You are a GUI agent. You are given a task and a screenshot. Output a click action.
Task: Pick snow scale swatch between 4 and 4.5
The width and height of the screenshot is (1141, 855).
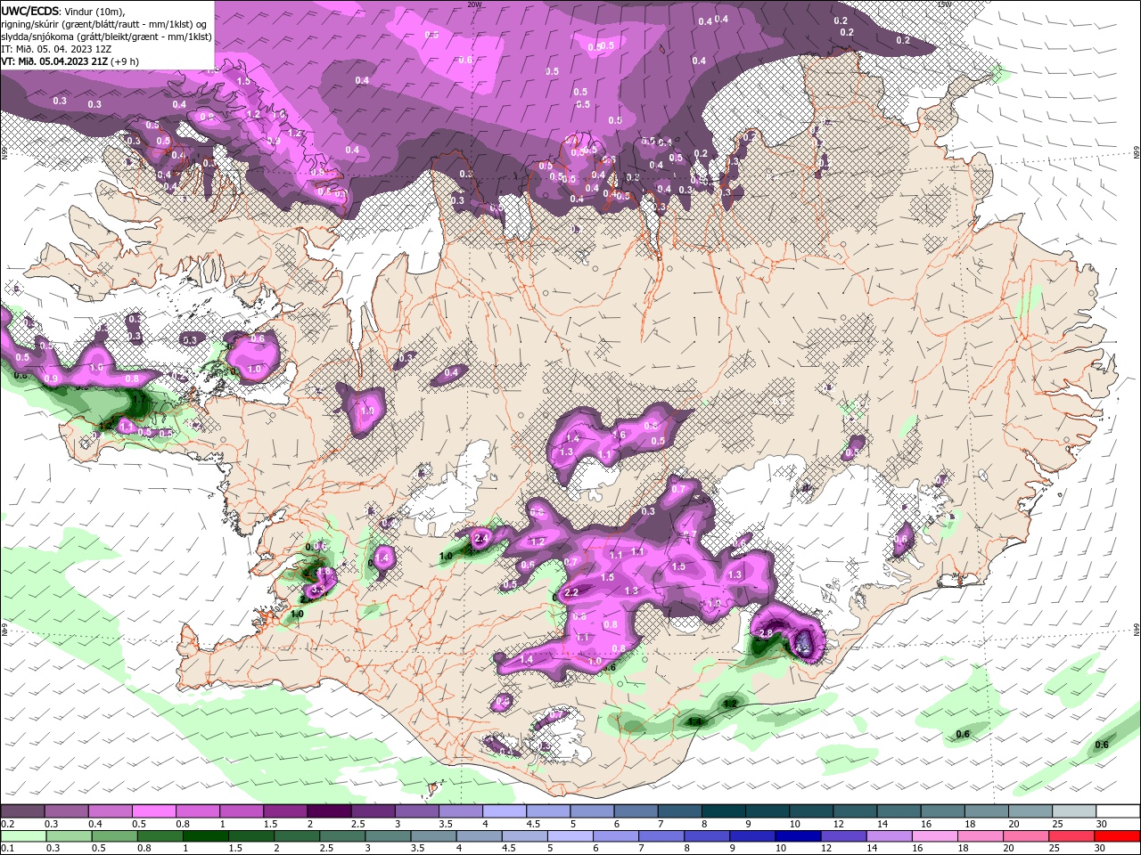(505, 810)
